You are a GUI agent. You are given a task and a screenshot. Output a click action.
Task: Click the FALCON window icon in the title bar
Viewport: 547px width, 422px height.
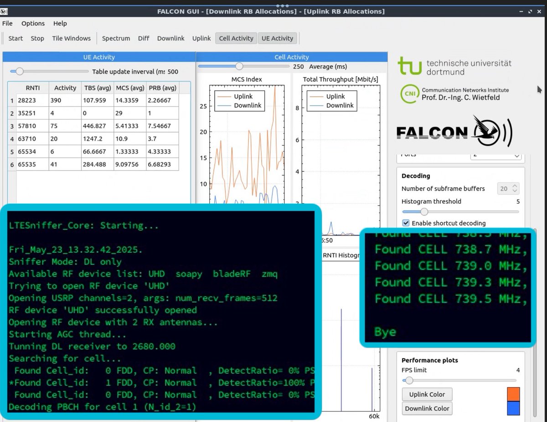point(5,11)
